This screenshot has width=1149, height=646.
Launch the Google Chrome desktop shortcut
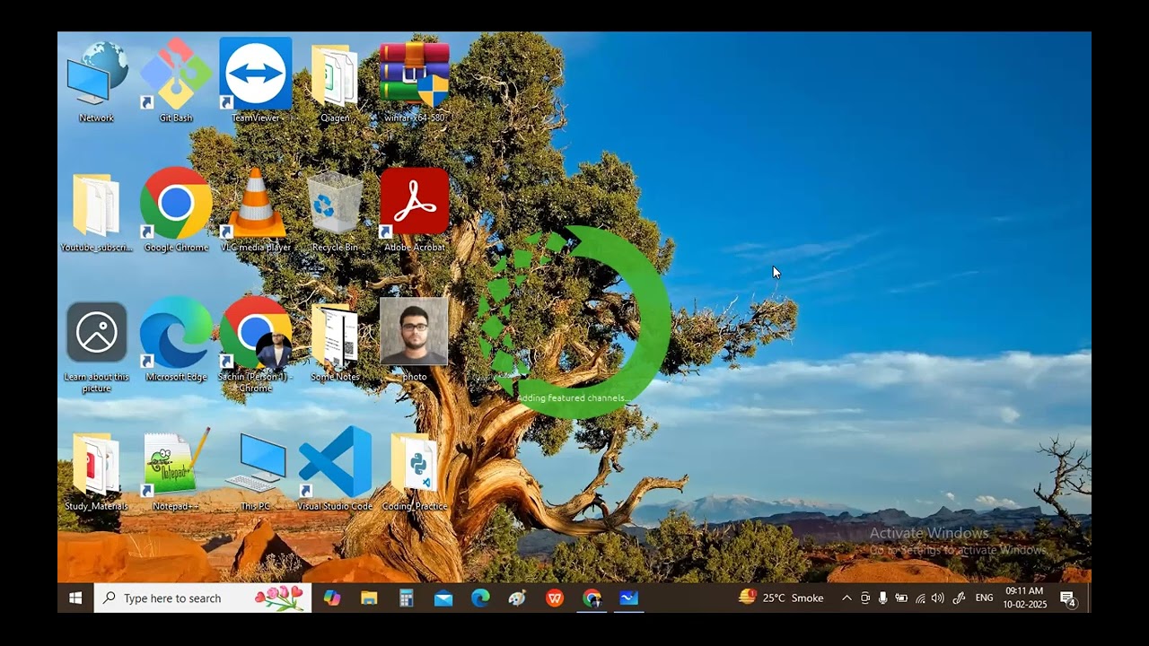(176, 210)
